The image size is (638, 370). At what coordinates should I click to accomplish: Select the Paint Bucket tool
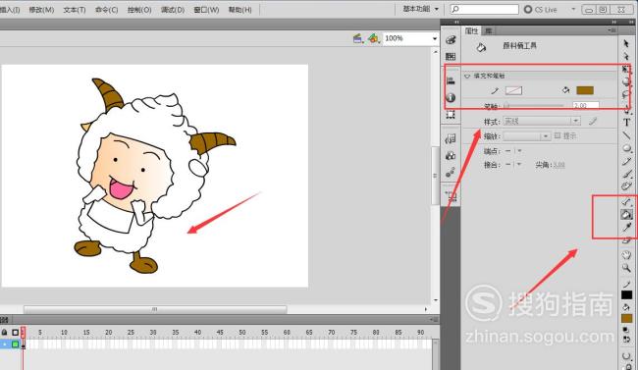626,215
